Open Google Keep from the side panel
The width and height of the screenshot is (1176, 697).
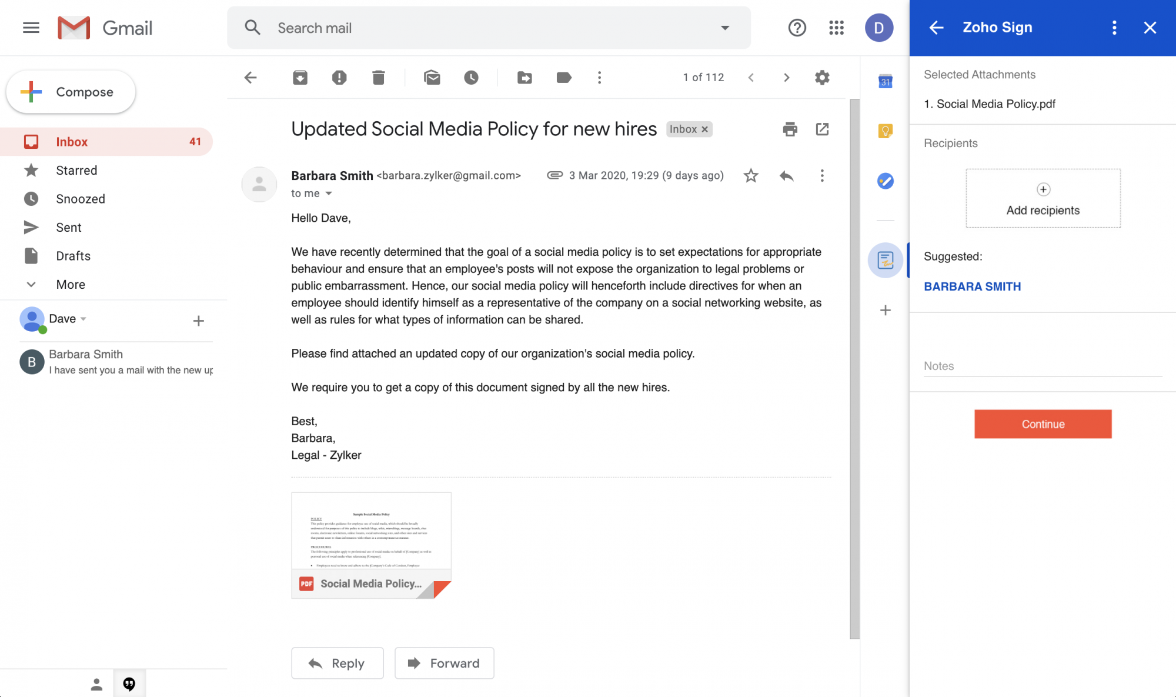885,131
